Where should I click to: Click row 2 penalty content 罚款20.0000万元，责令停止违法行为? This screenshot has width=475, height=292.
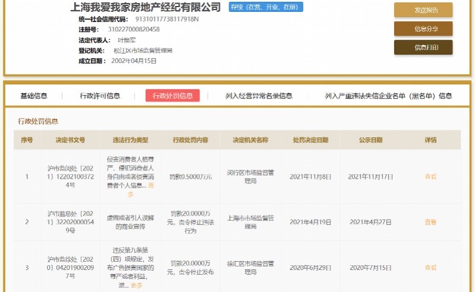pyautogui.click(x=190, y=222)
